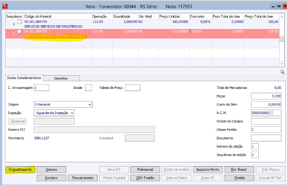
Task: Click unit price 100,00000 in row 1
Action: (180, 22)
